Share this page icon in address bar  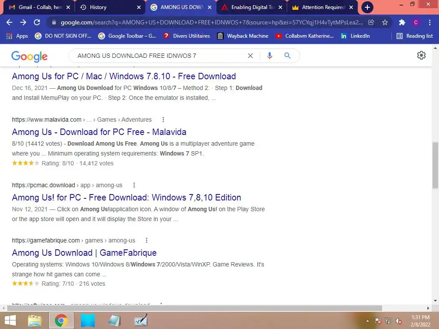click(371, 22)
